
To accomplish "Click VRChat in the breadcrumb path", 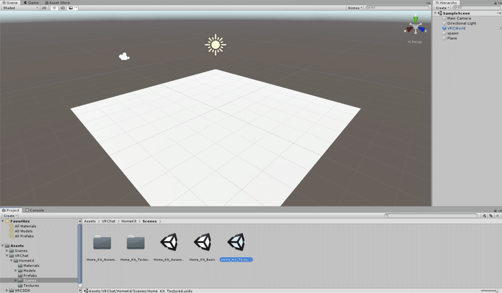I will click(109, 221).
